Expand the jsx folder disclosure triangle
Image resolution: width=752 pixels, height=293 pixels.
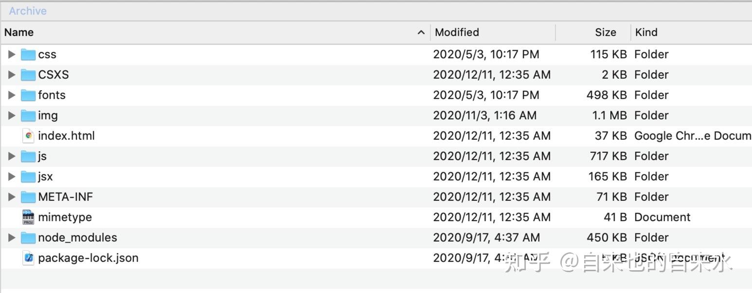(12, 177)
